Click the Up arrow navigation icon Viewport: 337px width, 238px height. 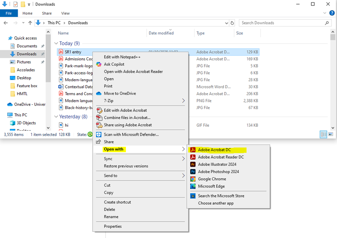(x=30, y=23)
